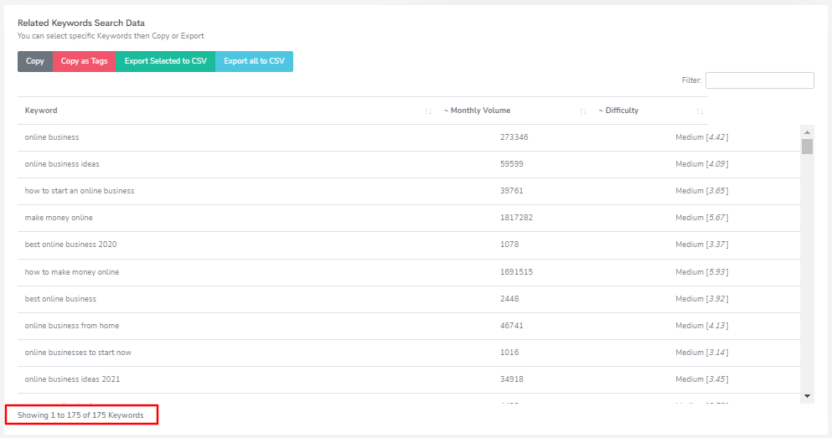Click the volume value 1016

(509, 353)
